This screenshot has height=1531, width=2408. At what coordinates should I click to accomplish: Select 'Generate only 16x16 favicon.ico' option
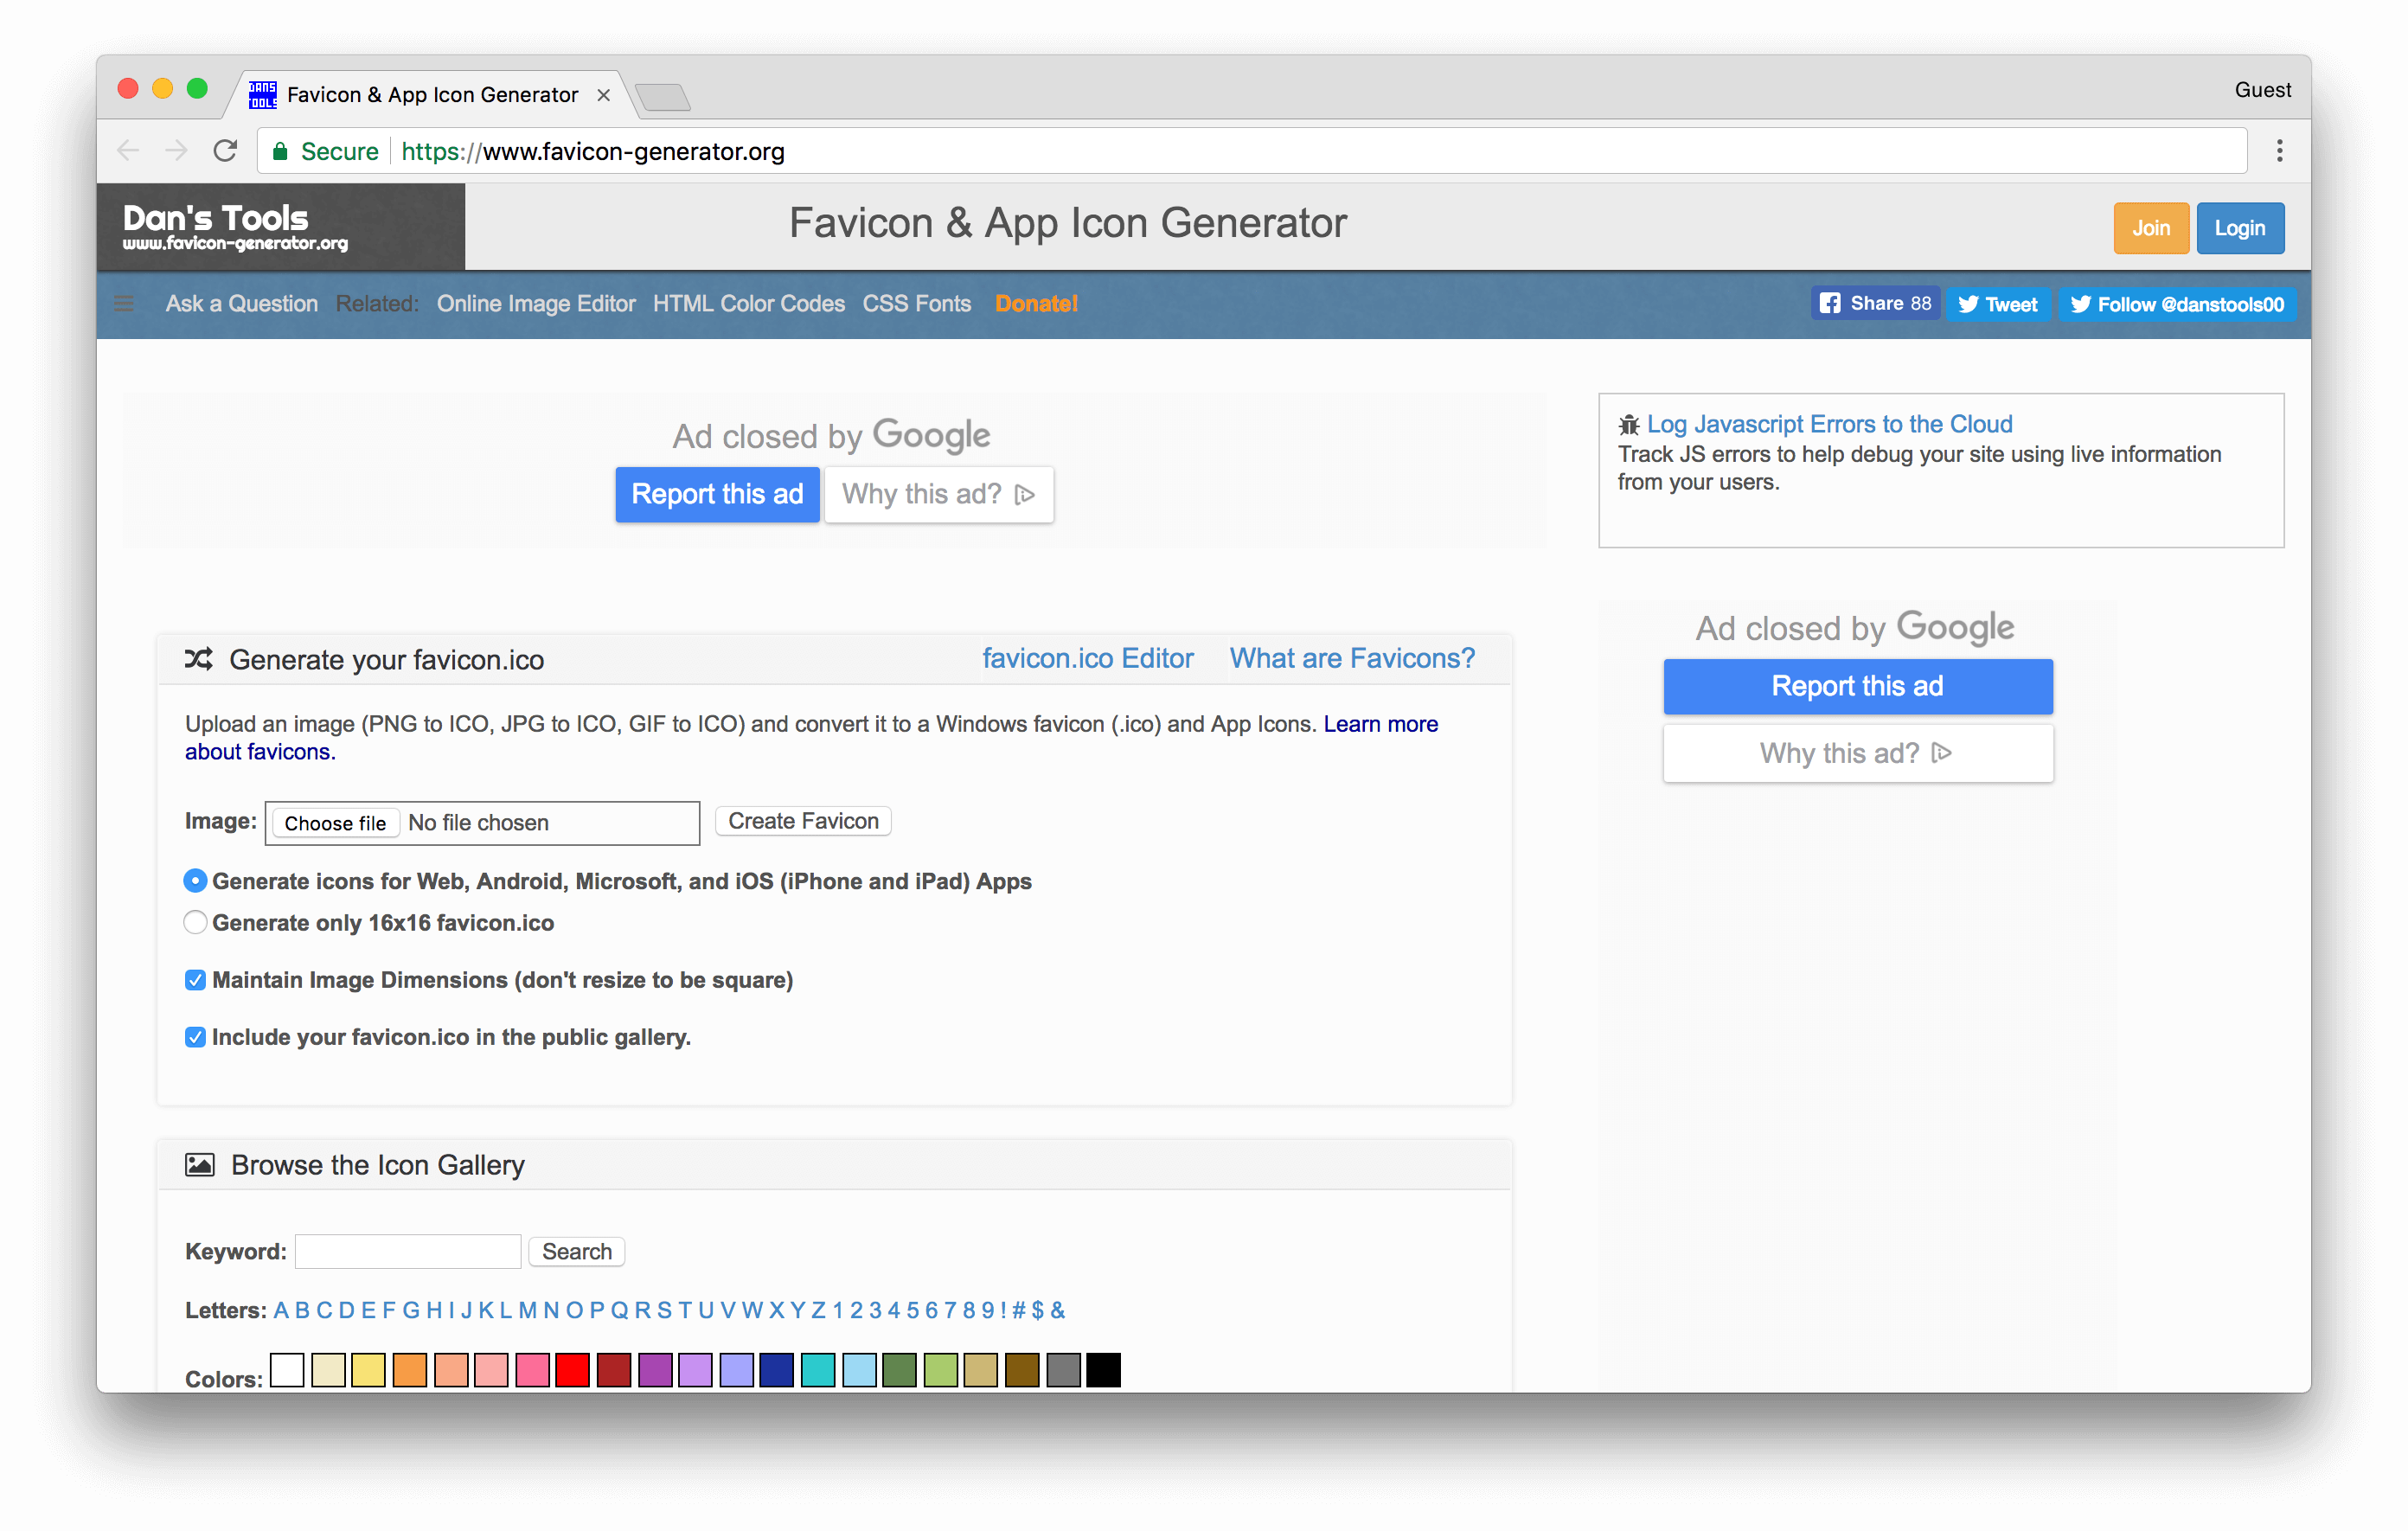[196, 922]
